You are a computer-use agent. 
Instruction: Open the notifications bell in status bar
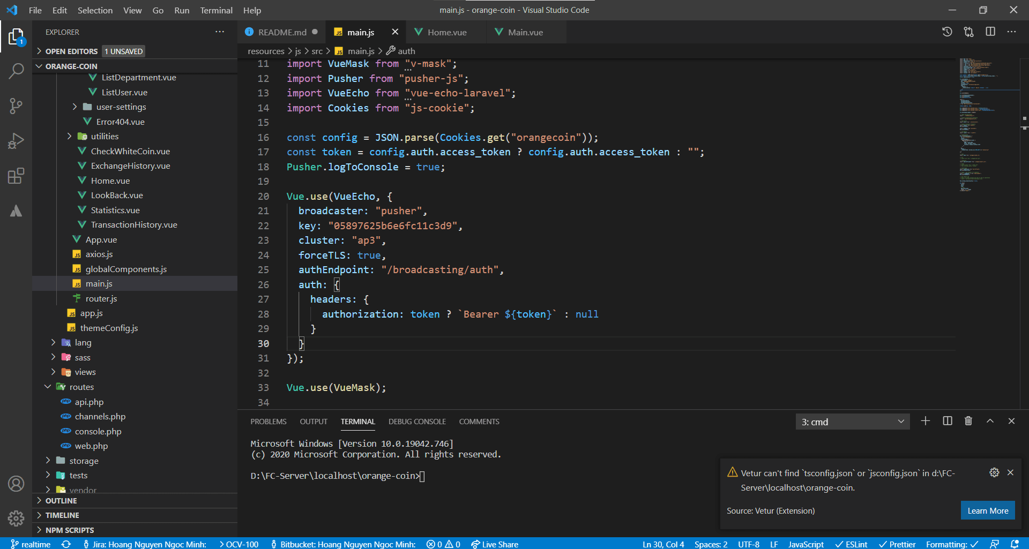tap(1015, 544)
